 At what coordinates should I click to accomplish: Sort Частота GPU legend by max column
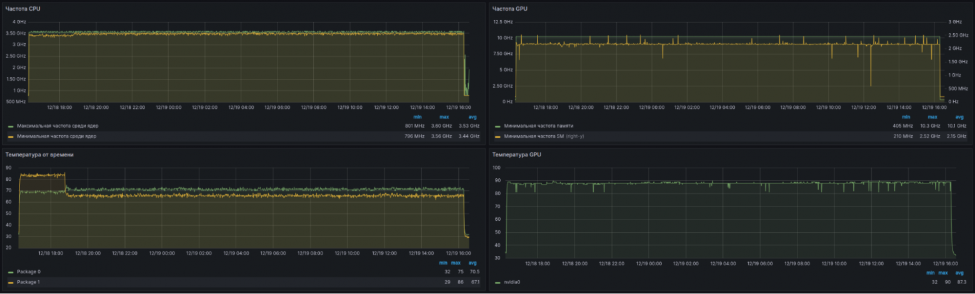932,116
